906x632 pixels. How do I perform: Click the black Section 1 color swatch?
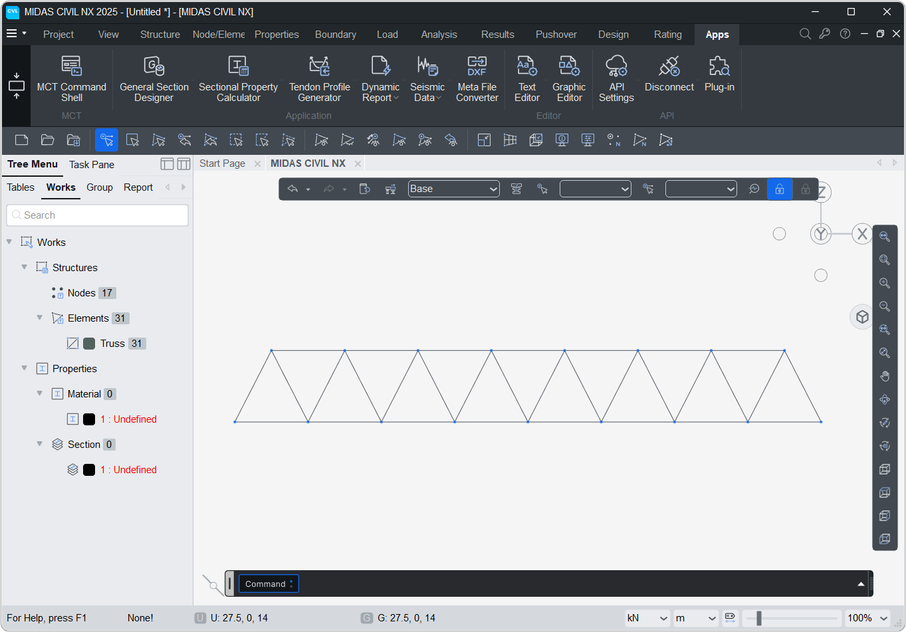coord(89,470)
